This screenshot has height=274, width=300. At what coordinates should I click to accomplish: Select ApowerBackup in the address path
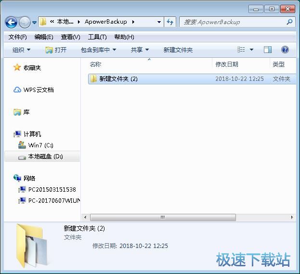point(106,22)
